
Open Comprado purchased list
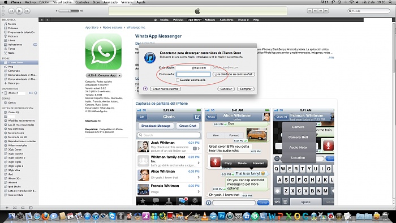[14, 71]
